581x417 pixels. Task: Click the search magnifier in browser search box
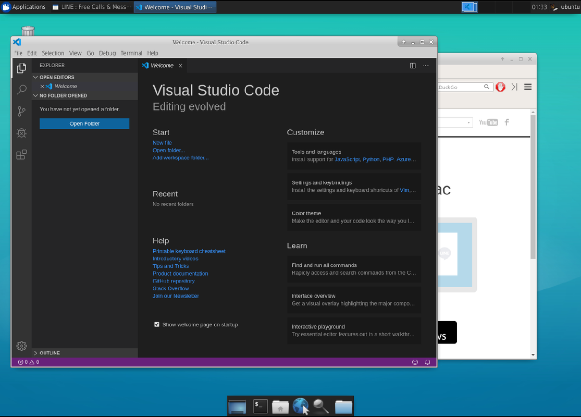coord(487,87)
